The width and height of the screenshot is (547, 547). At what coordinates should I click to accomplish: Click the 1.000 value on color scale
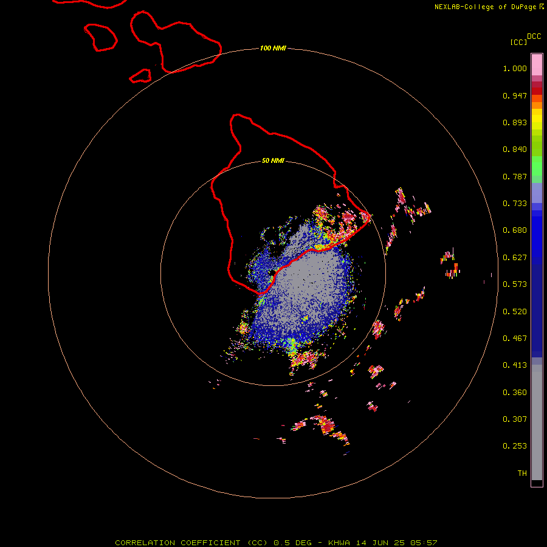coord(515,68)
